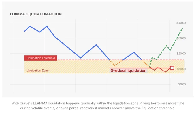Click the $30.00 axis label
Screen dimensions: 196x113
tap(181, 38)
